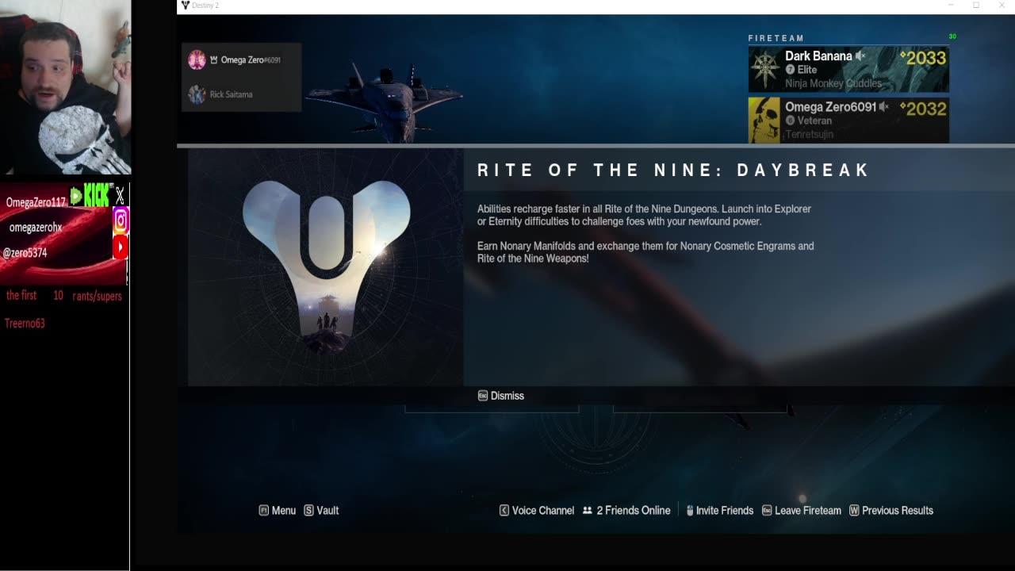Open the Vault

click(x=321, y=511)
